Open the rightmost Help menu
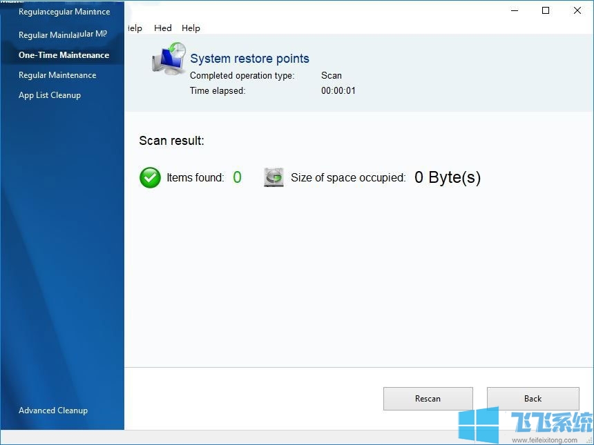Screen dimensions: 594x445 tap(191, 28)
